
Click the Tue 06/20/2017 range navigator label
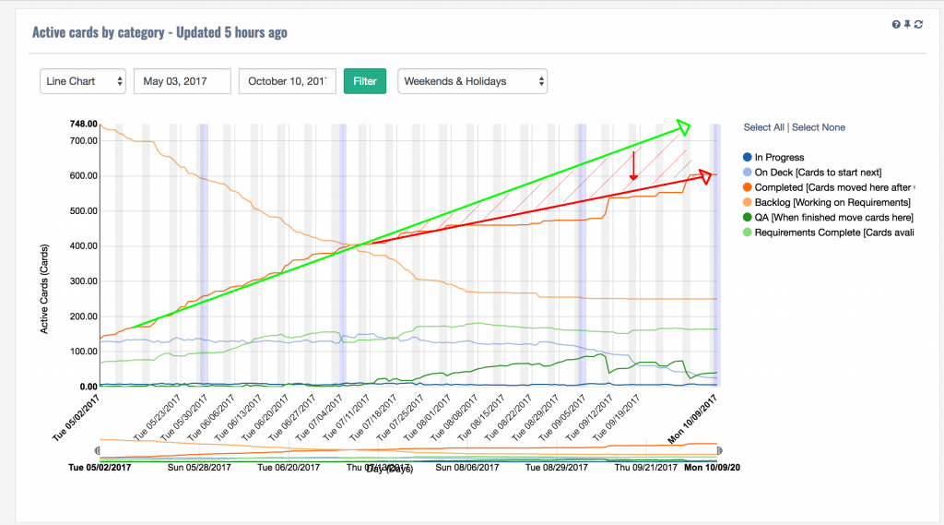(x=289, y=467)
